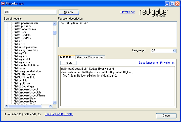Select GetForegroundWindow in results

28,71
